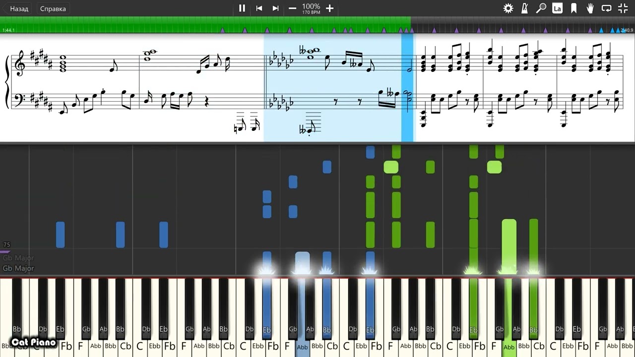
Task: Open hand selection with the hand icon
Action: coord(590,8)
